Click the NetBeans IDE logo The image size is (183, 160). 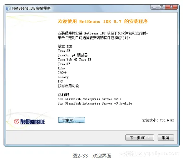click(x=29, y=122)
